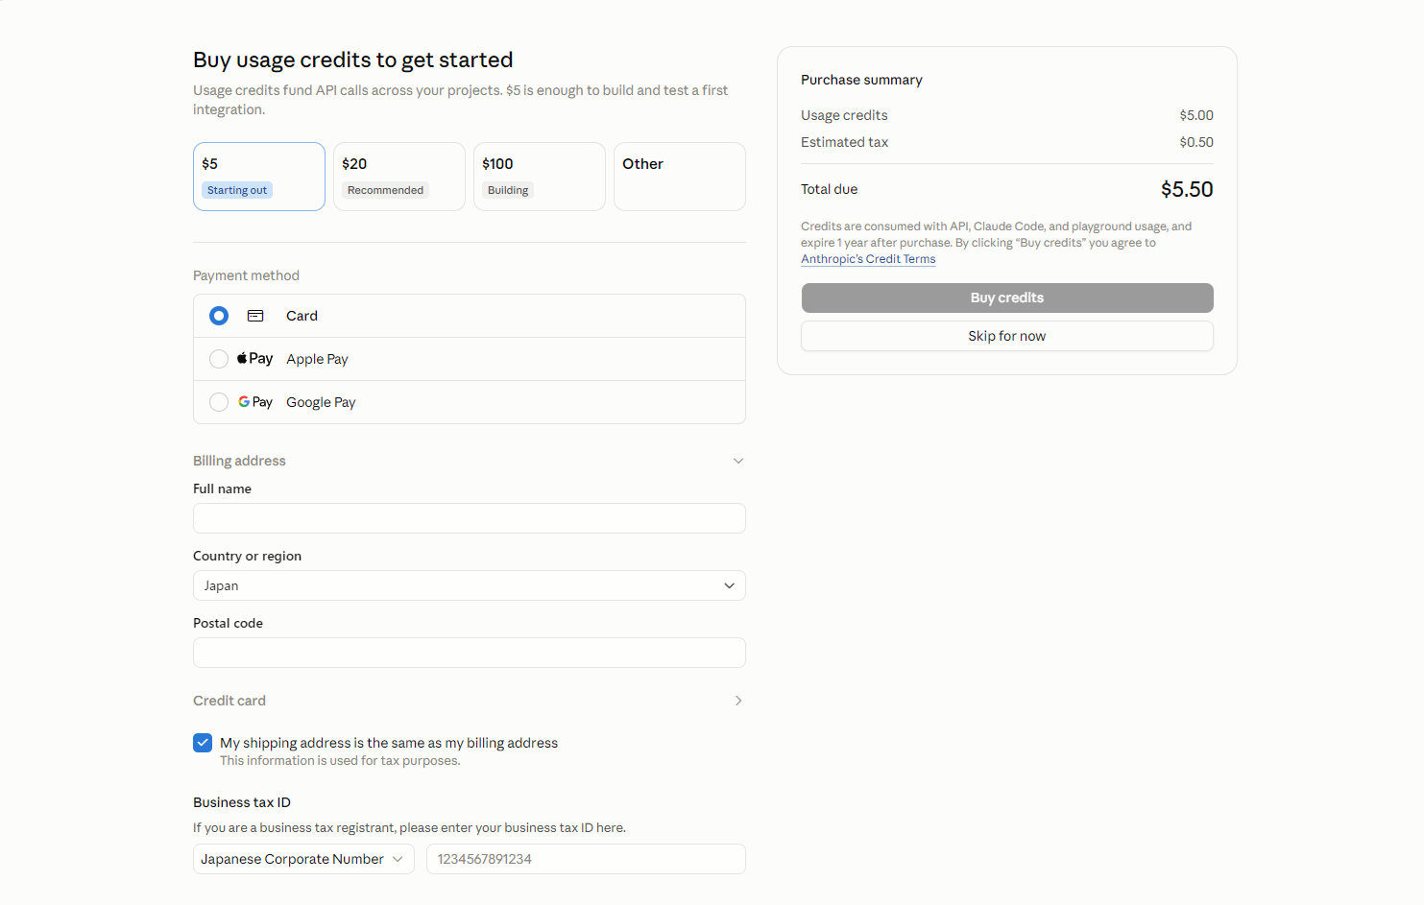1424x905 pixels.
Task: Focus the Full name input field
Action: (470, 518)
